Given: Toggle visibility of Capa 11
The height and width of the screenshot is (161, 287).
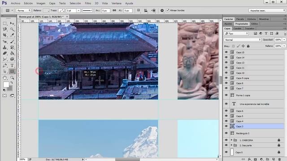Looking at the screenshot, I should [226, 68].
